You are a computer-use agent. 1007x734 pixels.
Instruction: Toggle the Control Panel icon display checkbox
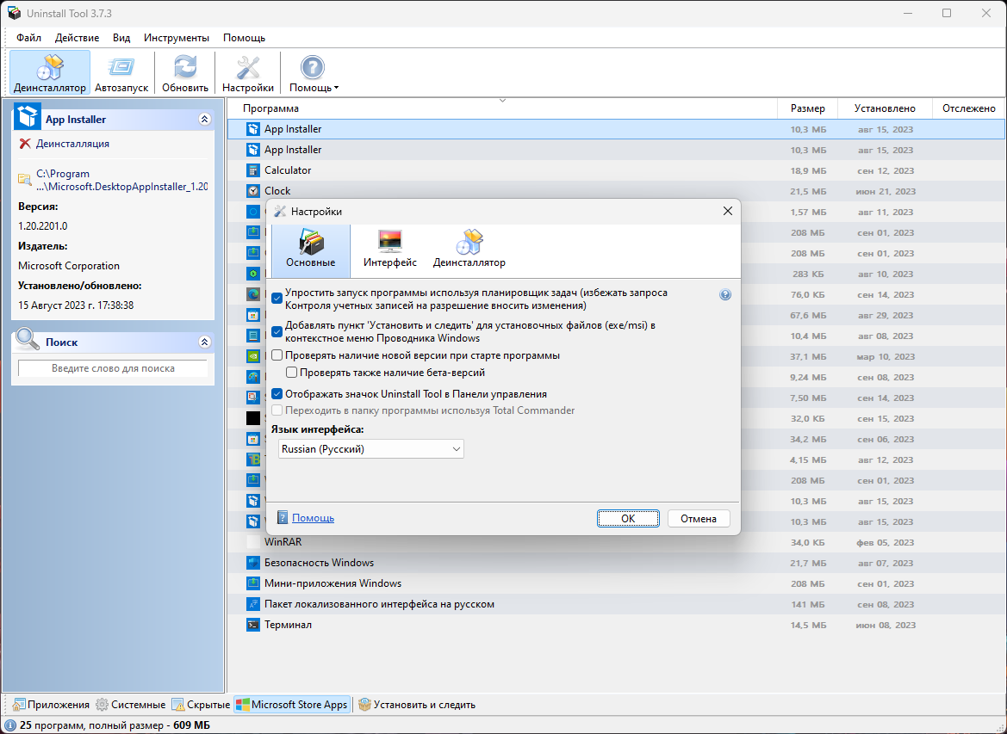pos(277,394)
